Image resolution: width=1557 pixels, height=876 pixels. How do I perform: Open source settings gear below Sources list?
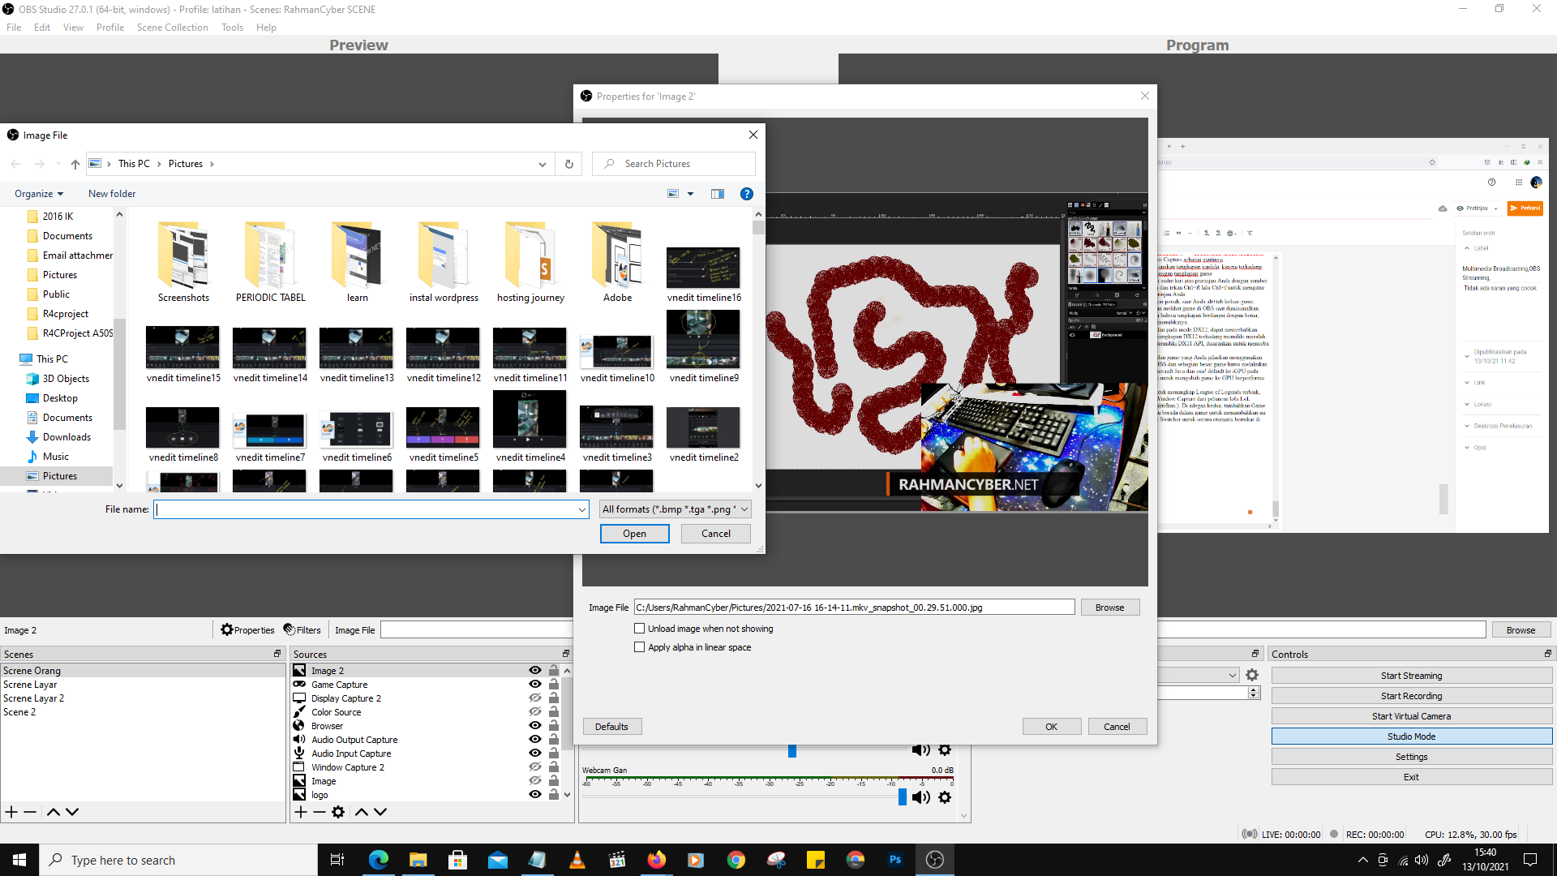pyautogui.click(x=338, y=812)
